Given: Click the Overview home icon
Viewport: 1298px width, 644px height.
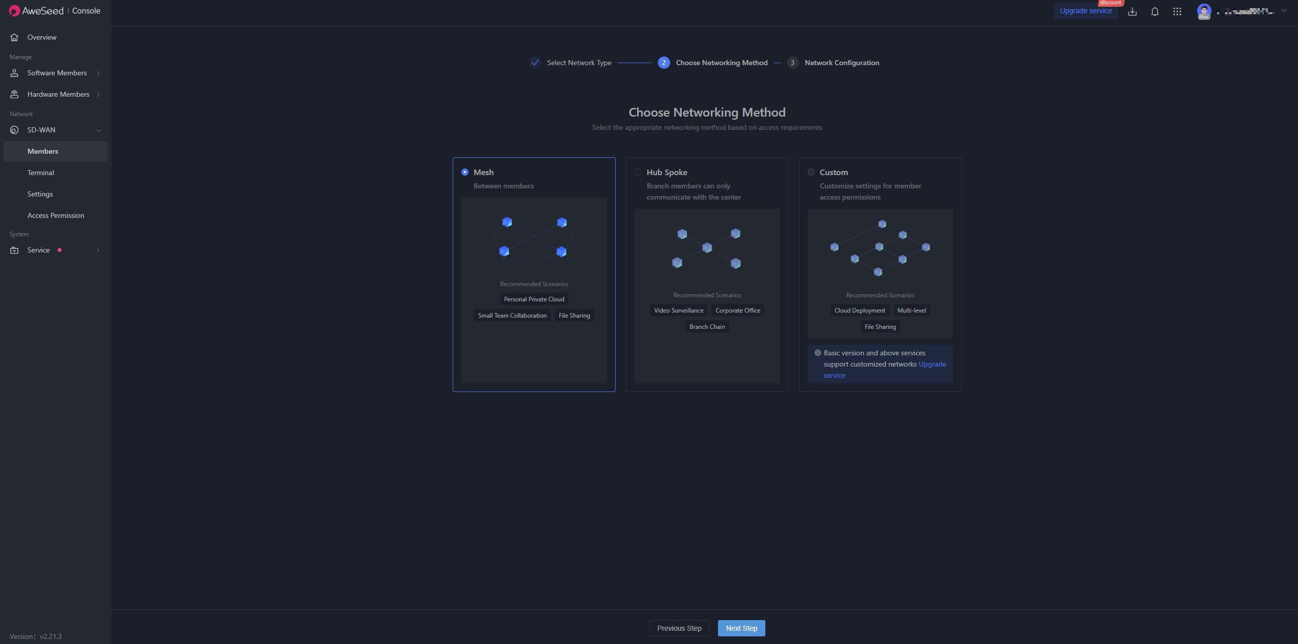Looking at the screenshot, I should click(14, 37).
